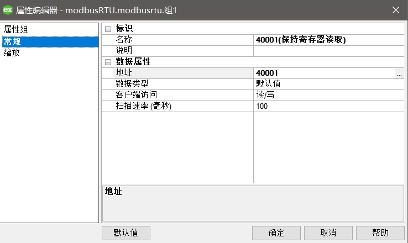The width and height of the screenshot is (408, 243).
Task: Click the 默认值 button at bottom
Action: point(126,233)
